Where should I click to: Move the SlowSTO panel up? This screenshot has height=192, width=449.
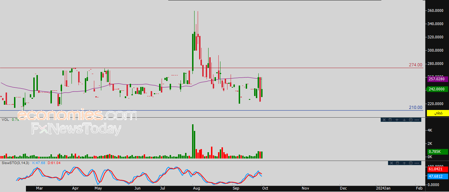[404, 163]
